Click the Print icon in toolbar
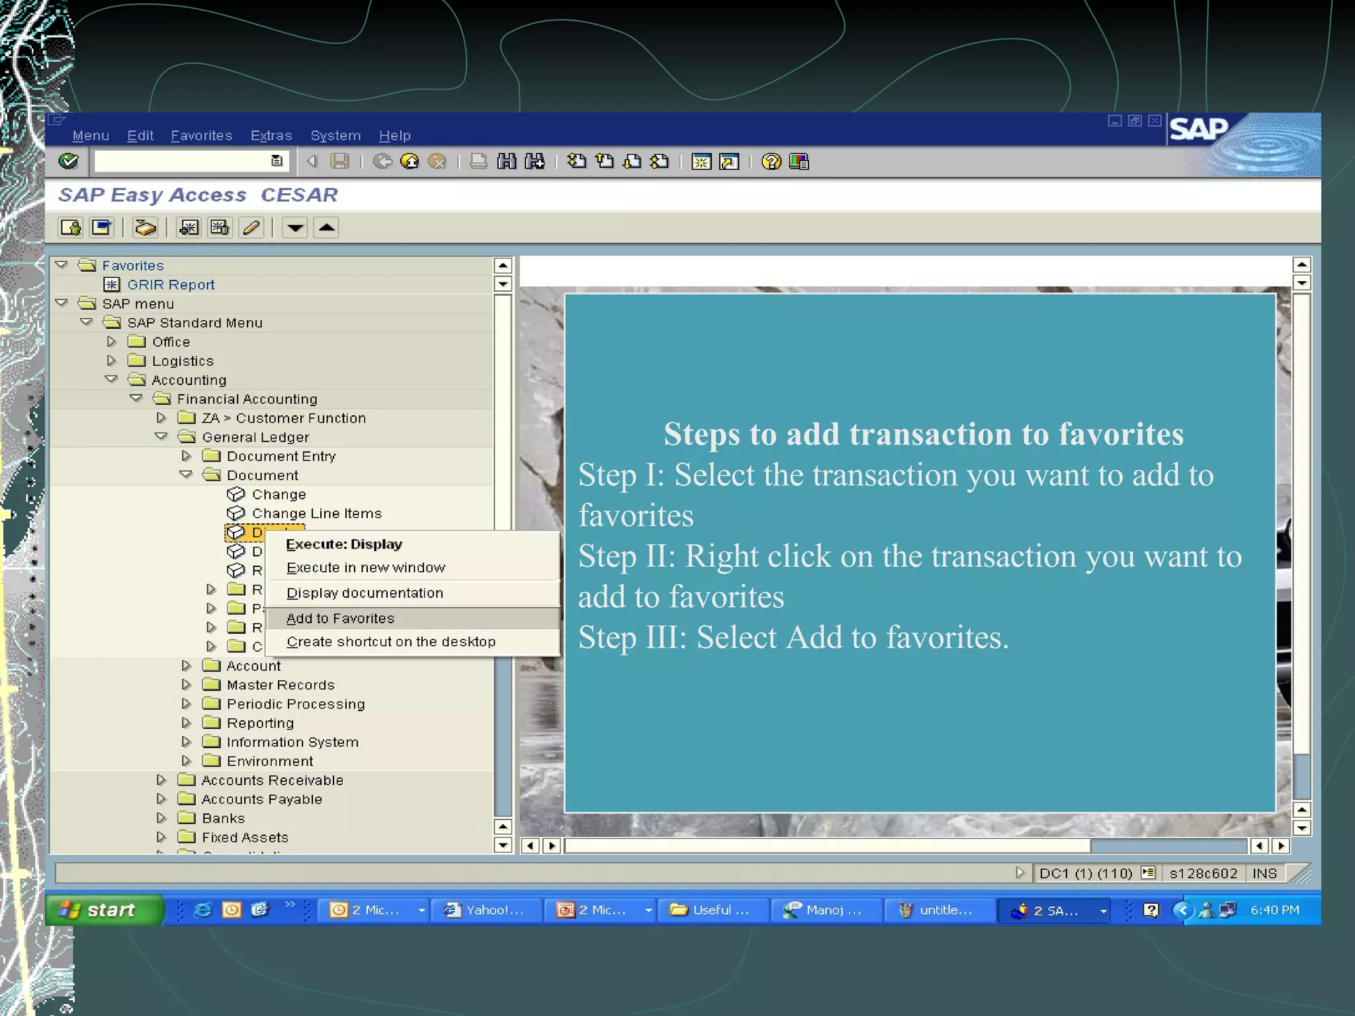The width and height of the screenshot is (1355, 1016). (478, 161)
